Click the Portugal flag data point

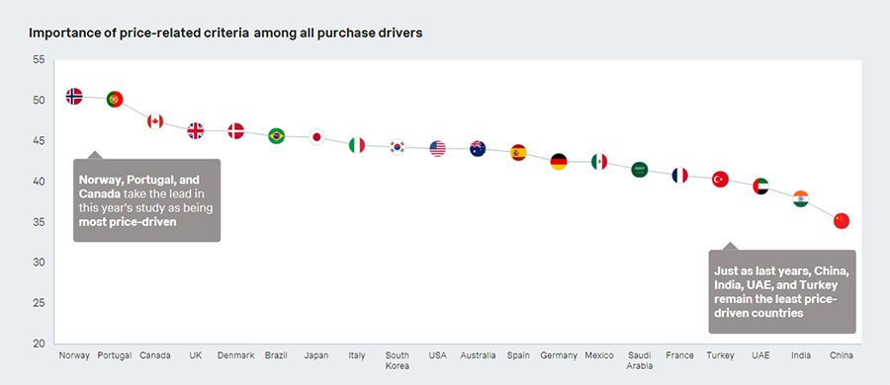pyautogui.click(x=115, y=100)
